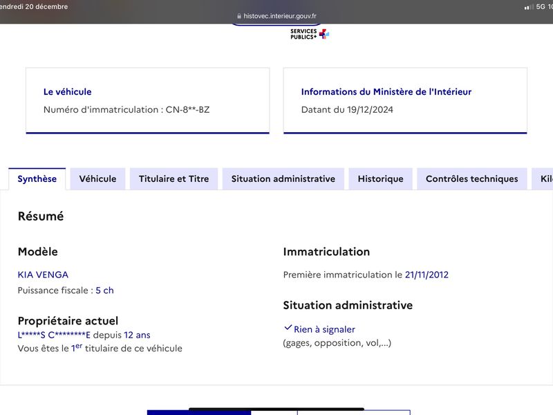Click the 1er titulaire de ce véhicule text

[126, 349]
